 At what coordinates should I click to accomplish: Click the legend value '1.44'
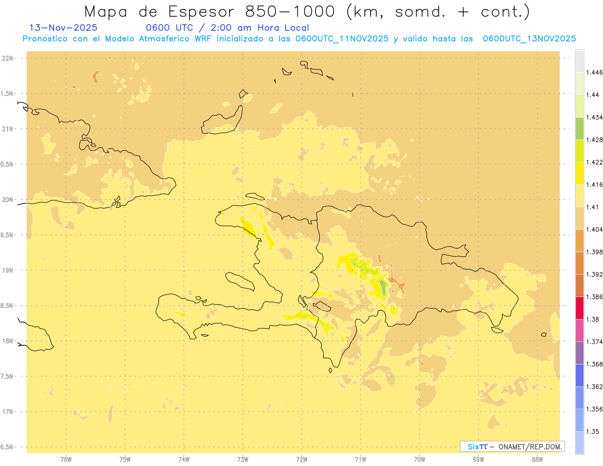click(592, 95)
